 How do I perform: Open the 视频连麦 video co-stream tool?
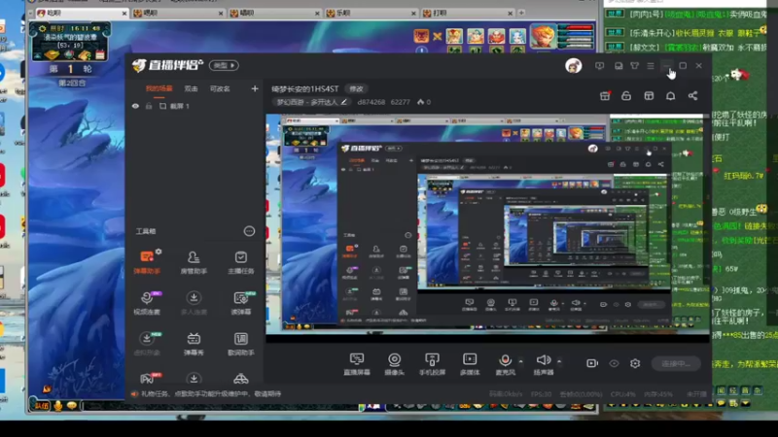pos(147,302)
